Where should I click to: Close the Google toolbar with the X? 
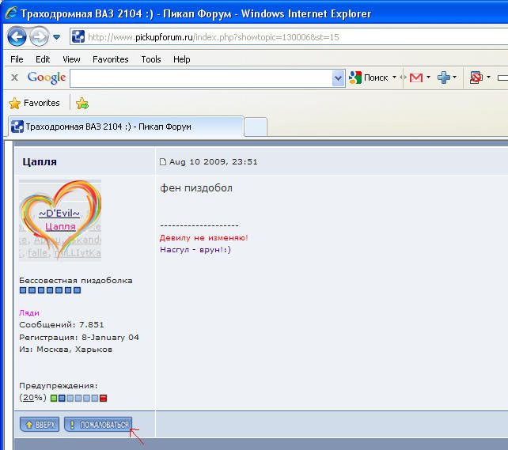point(14,78)
